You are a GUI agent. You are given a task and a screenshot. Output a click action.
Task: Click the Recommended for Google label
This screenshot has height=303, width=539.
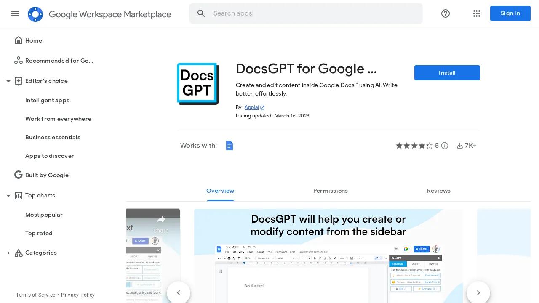click(x=59, y=61)
